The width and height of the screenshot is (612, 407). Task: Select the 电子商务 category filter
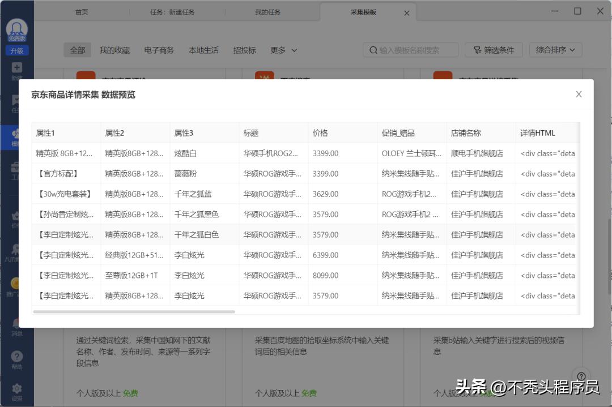tap(159, 50)
